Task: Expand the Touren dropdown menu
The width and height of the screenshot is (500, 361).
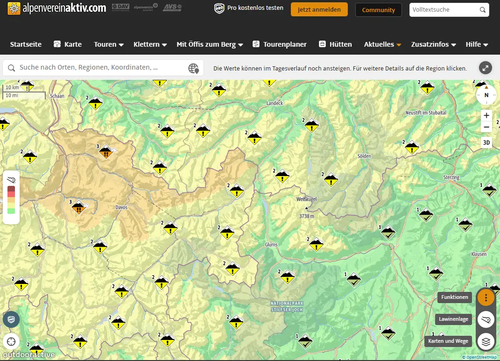Action: coord(108,44)
